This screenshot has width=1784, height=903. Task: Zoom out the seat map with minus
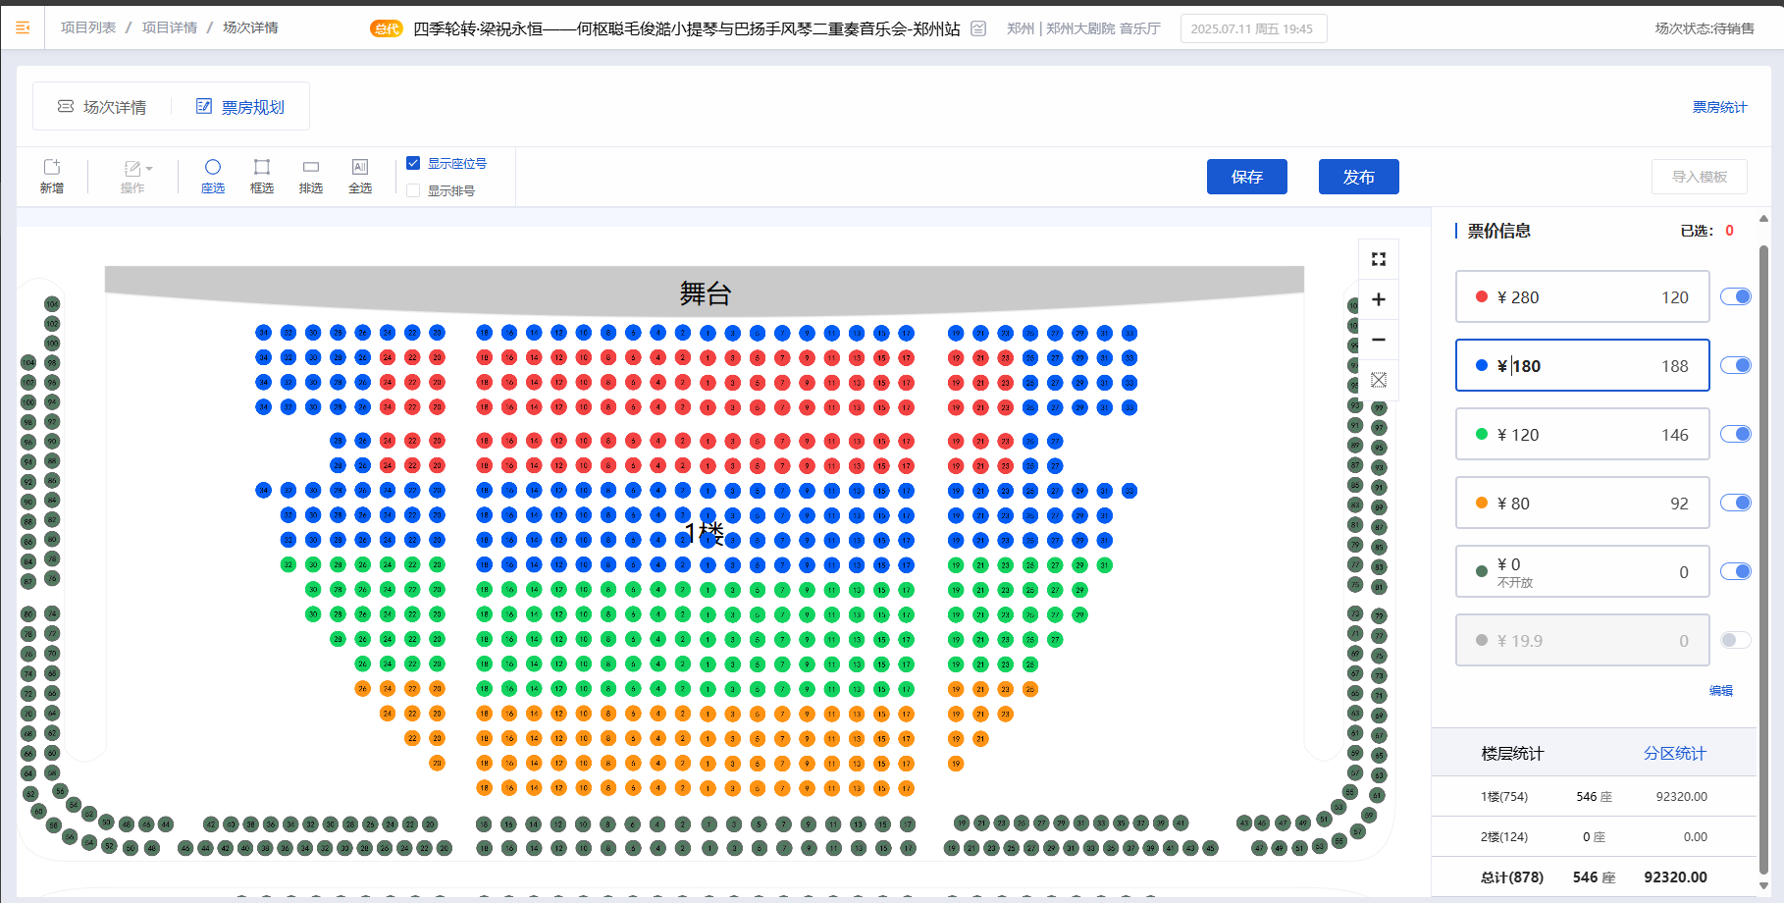(x=1378, y=340)
